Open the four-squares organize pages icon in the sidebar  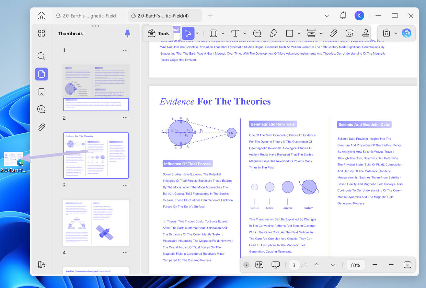point(41,33)
